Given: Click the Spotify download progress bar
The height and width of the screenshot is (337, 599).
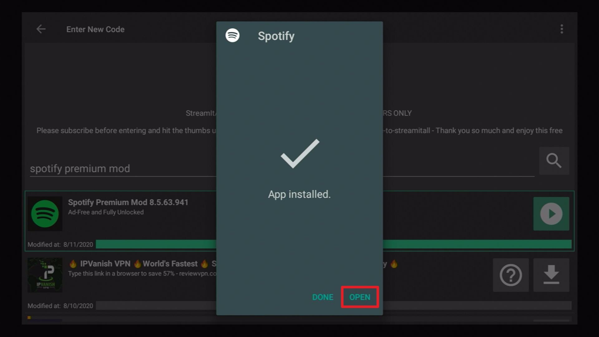Looking at the screenshot, I should (x=334, y=244).
